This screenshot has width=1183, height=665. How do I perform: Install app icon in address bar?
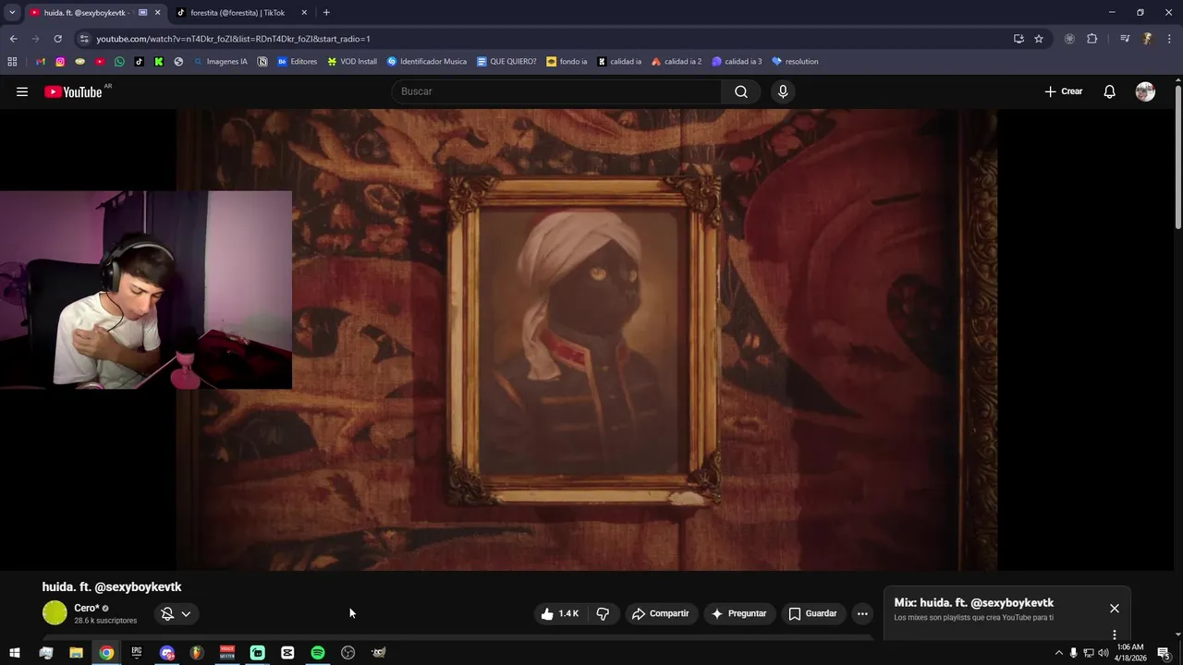pos(1018,39)
